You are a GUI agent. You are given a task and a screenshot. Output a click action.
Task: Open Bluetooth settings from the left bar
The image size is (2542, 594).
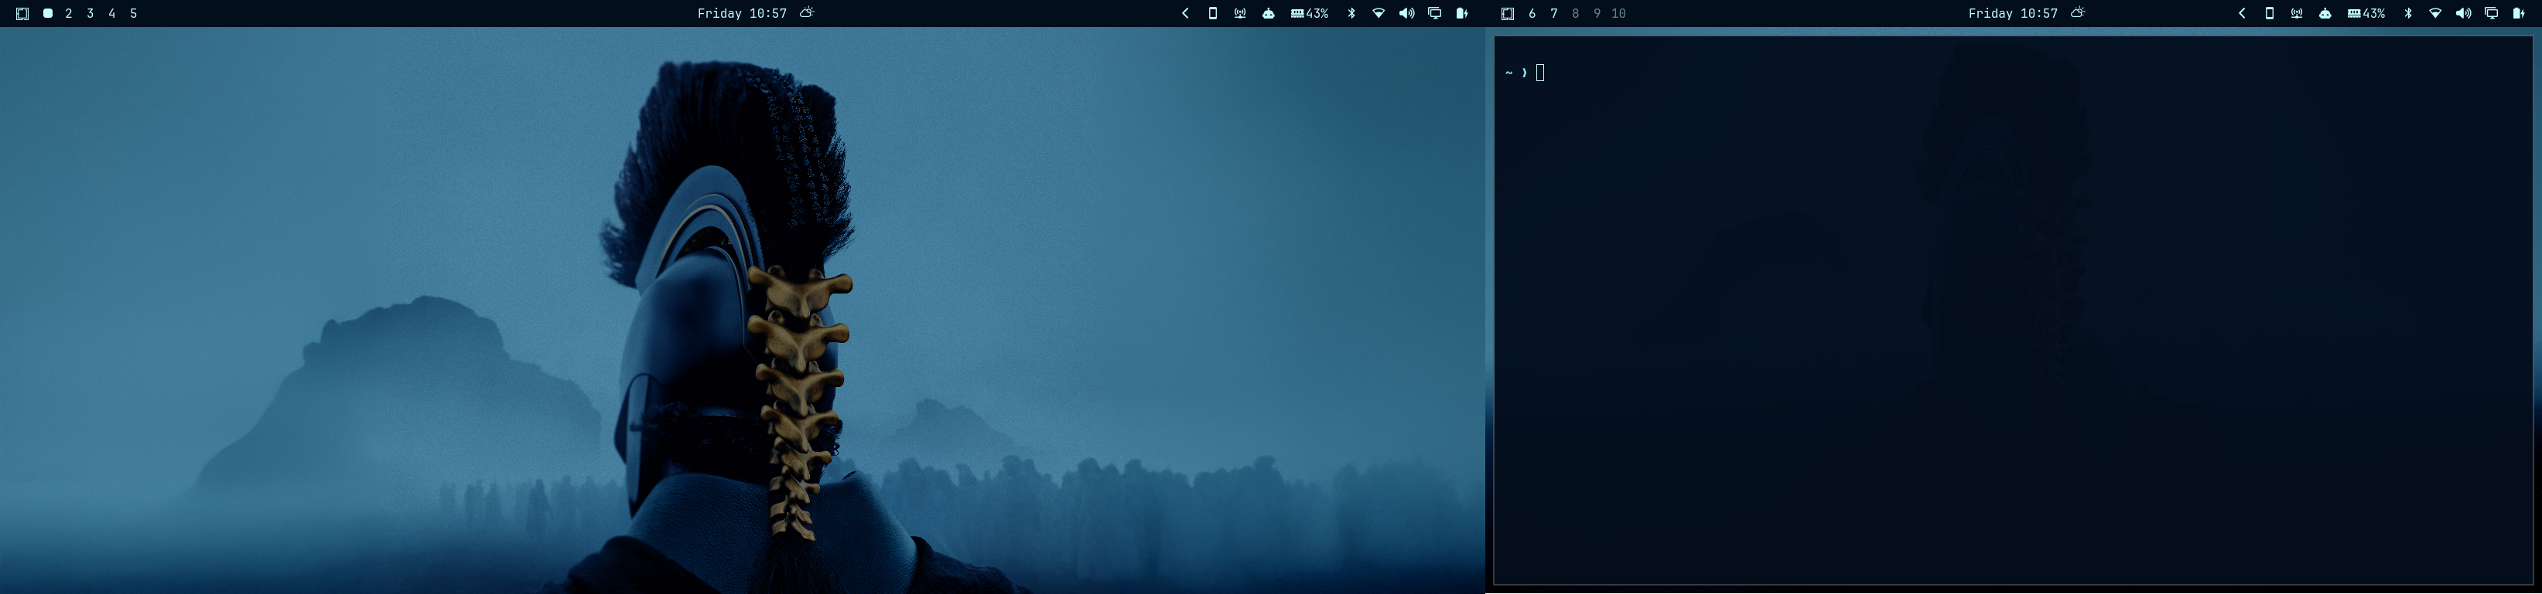[1352, 14]
